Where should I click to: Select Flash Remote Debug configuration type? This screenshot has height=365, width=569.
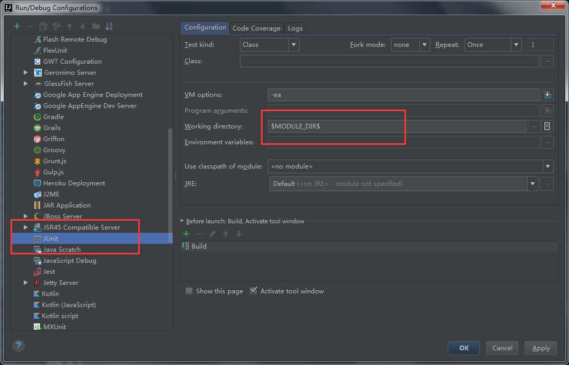[75, 39]
